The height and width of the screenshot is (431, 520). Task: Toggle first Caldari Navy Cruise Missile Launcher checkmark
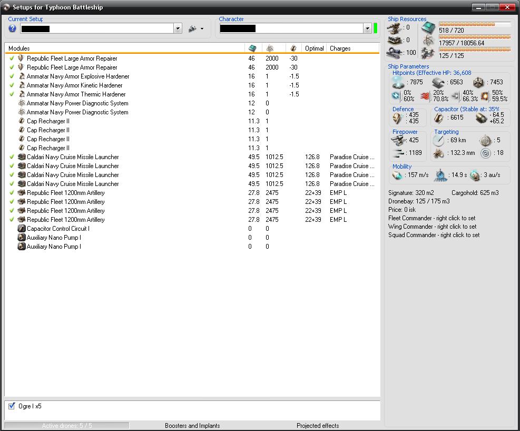(12, 156)
